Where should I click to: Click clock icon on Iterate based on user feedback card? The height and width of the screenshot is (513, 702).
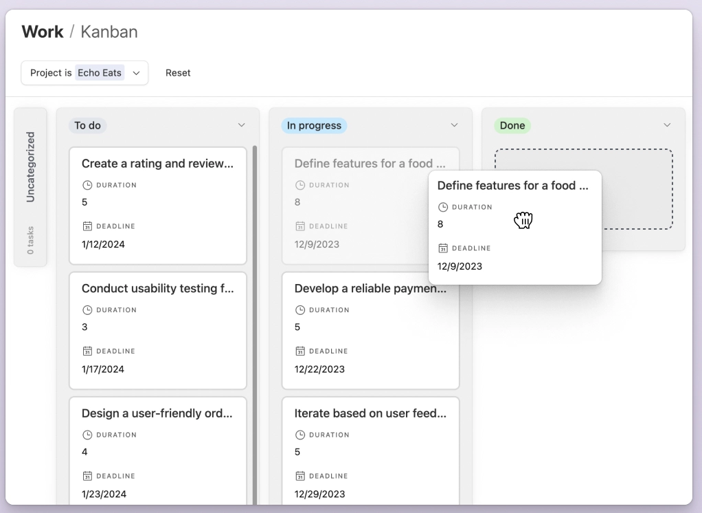[299, 435]
